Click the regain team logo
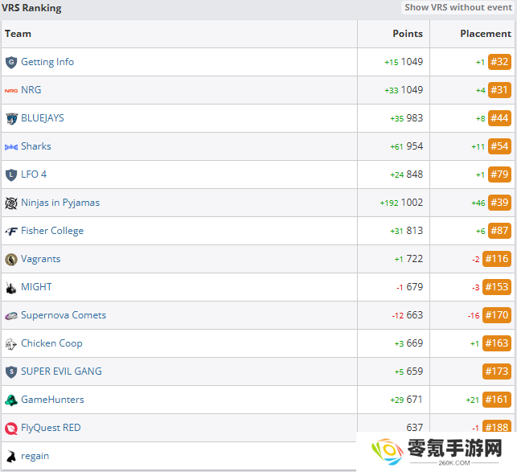This screenshot has height=472, width=517. click(x=11, y=457)
